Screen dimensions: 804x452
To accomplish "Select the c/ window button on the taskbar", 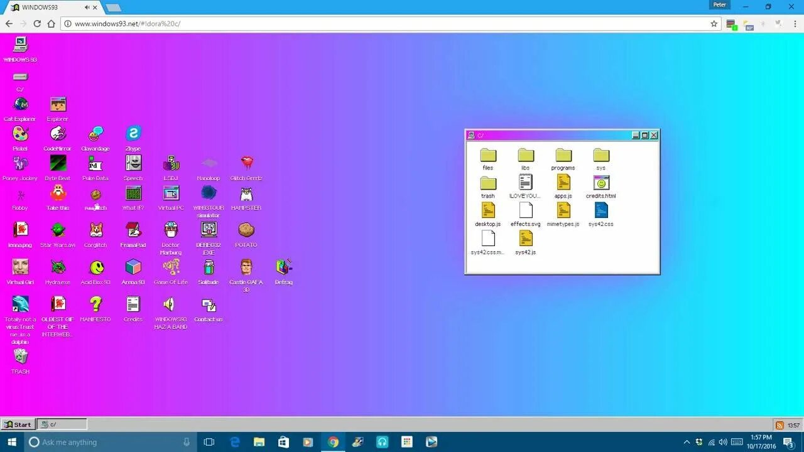I will click(x=61, y=424).
